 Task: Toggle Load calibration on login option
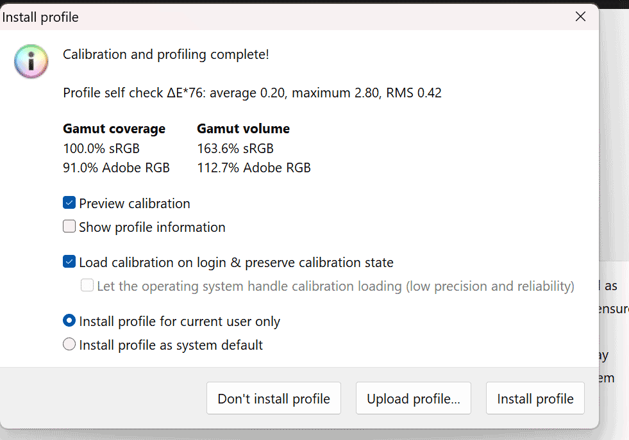[69, 262]
